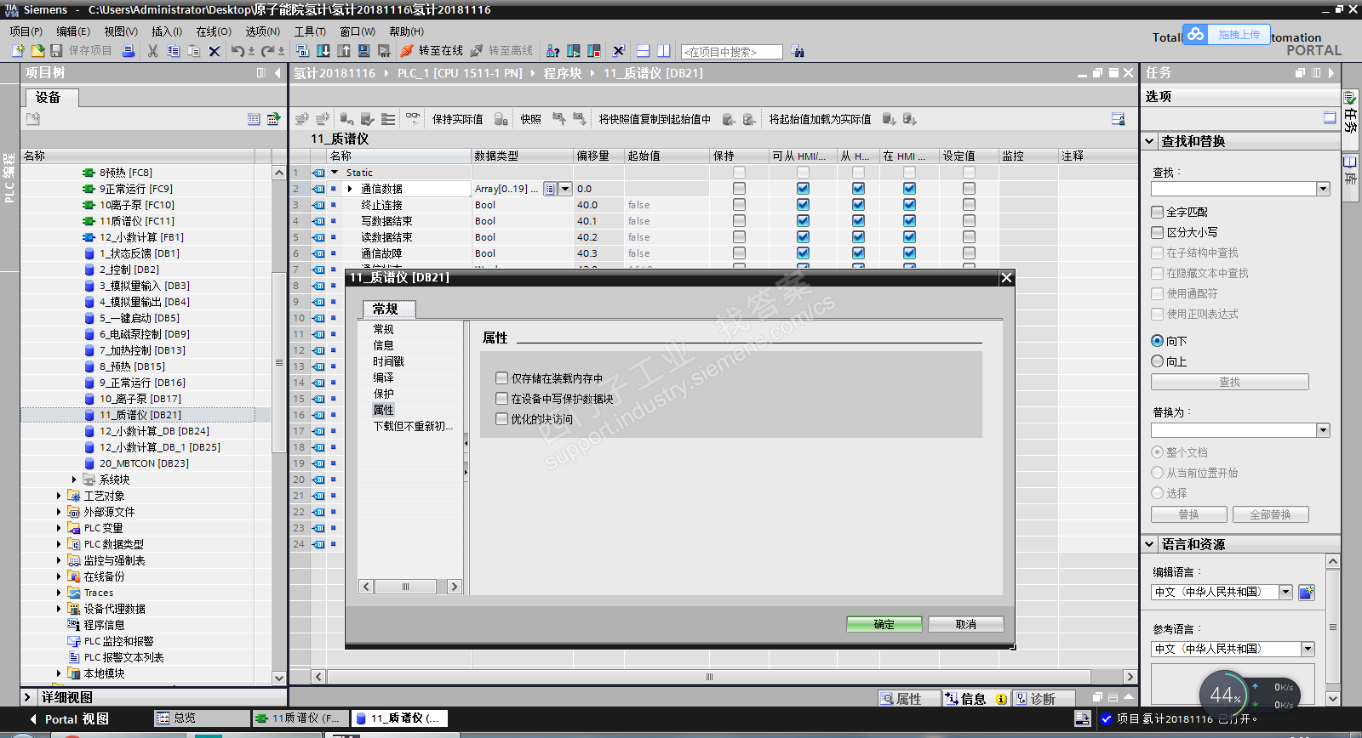Image resolution: width=1362 pixels, height=738 pixels.
Task: Click the editor's horizontal scrollbar thumb
Action: (x=709, y=677)
